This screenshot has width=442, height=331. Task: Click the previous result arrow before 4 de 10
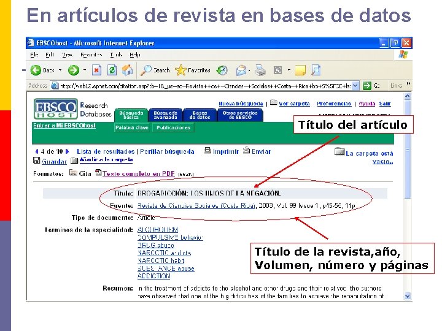pyautogui.click(x=37, y=151)
